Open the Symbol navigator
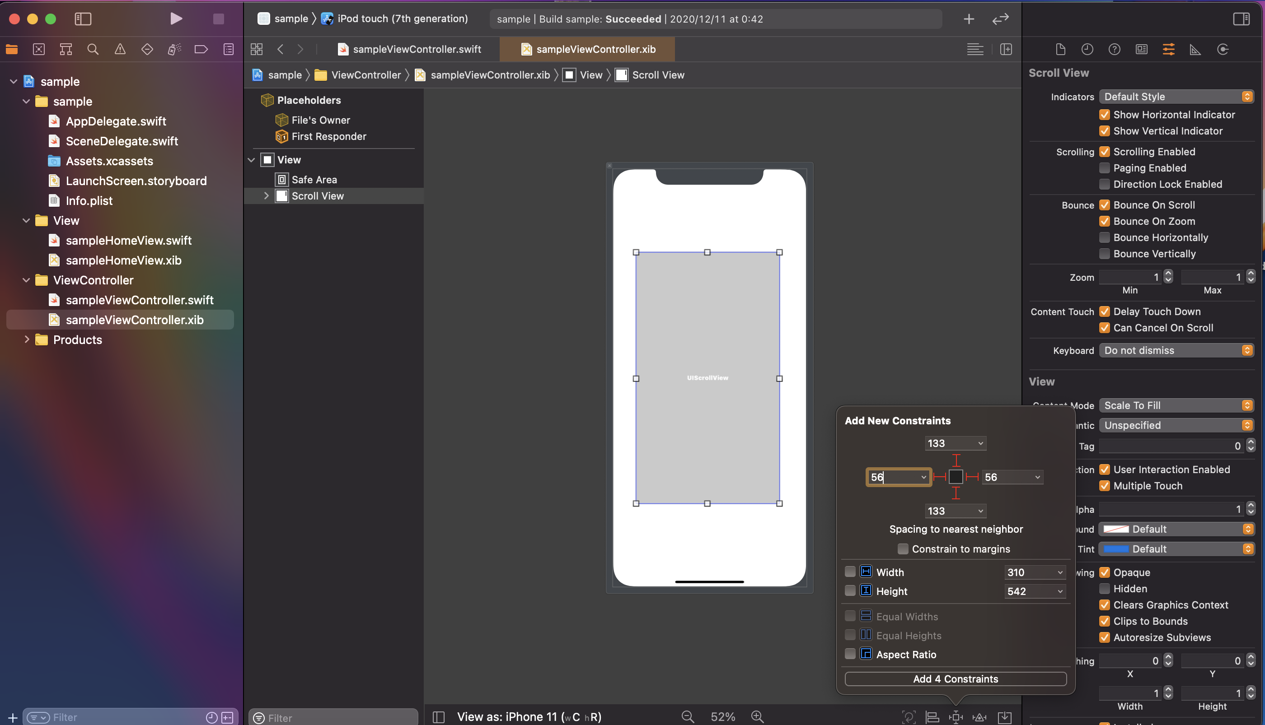This screenshot has height=725, width=1265. pos(66,49)
